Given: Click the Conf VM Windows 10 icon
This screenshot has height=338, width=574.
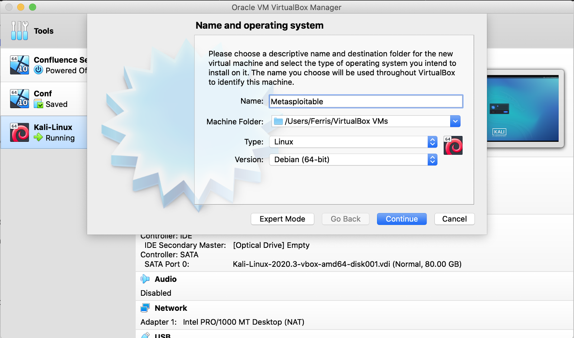Looking at the screenshot, I should pyautogui.click(x=19, y=98).
